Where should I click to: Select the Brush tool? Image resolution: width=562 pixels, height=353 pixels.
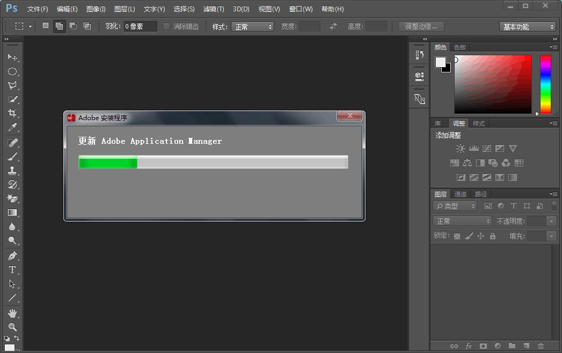tap(12, 157)
